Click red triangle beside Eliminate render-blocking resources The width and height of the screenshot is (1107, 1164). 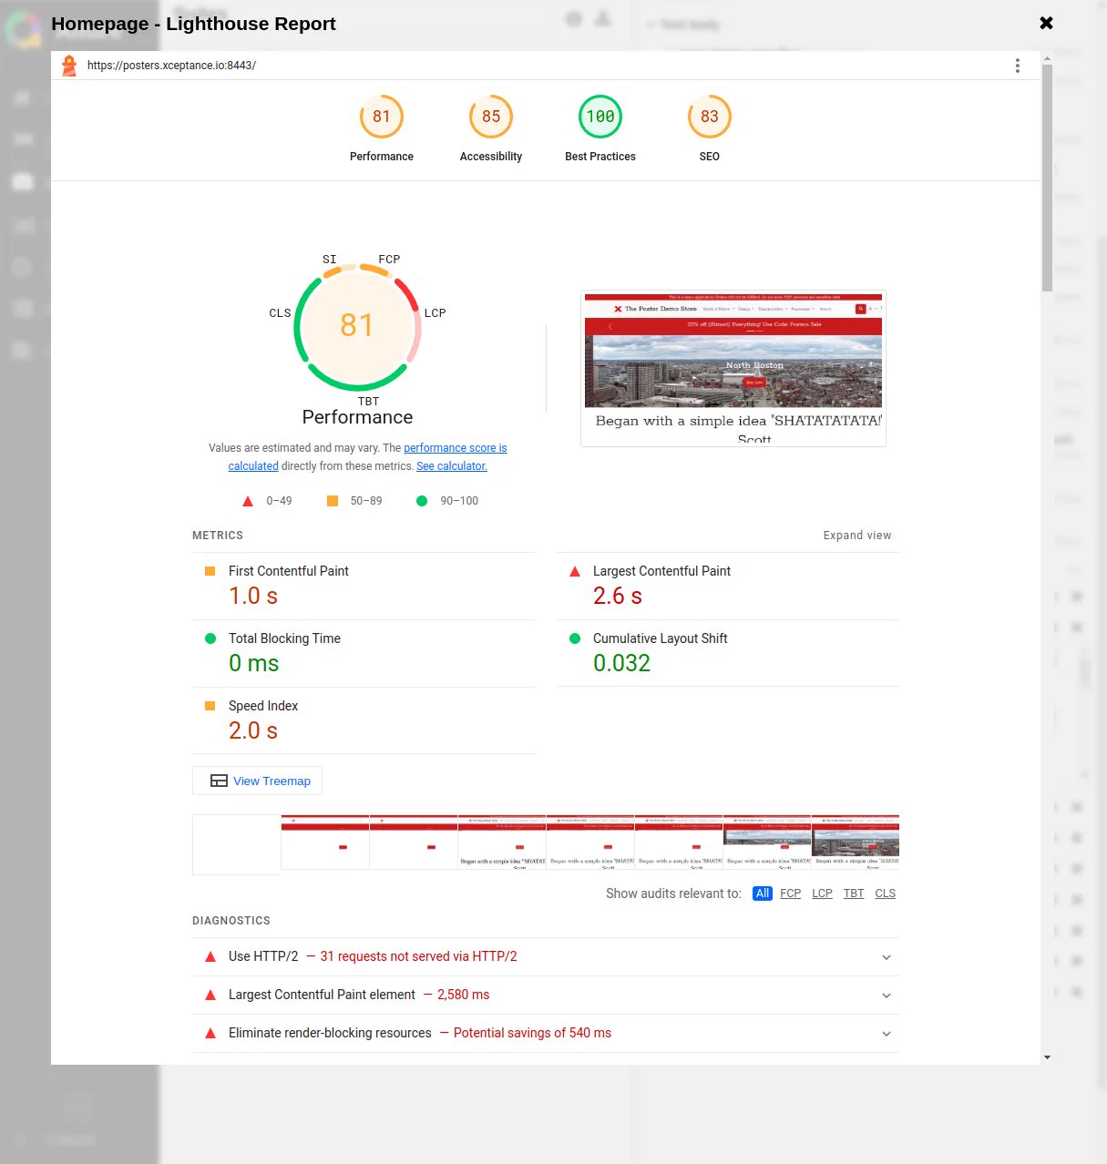point(210,1033)
